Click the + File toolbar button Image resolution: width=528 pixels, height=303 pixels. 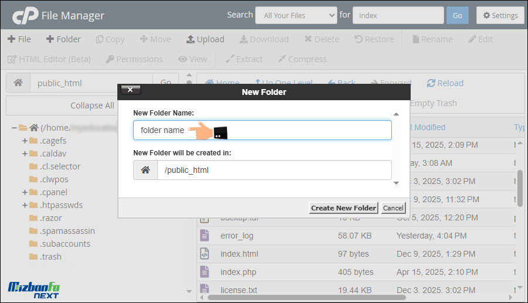(19, 39)
